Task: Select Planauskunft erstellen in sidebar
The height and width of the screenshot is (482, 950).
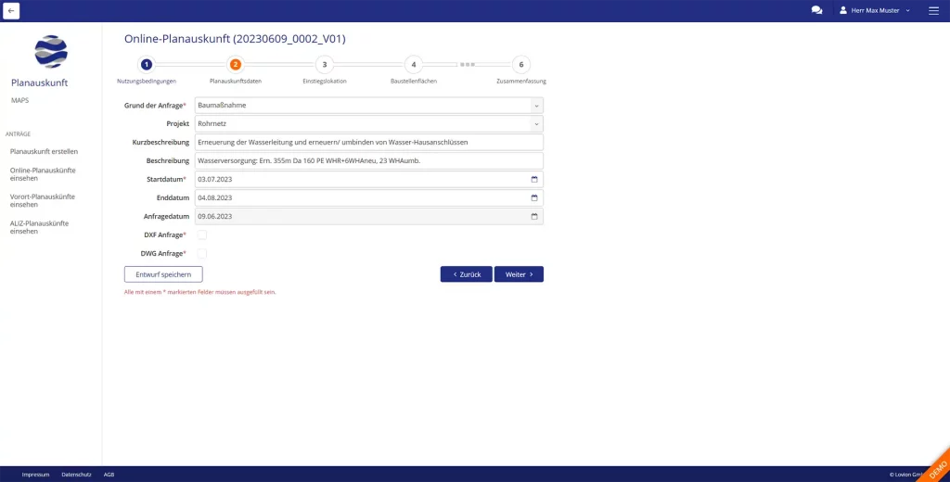Action: 44,151
